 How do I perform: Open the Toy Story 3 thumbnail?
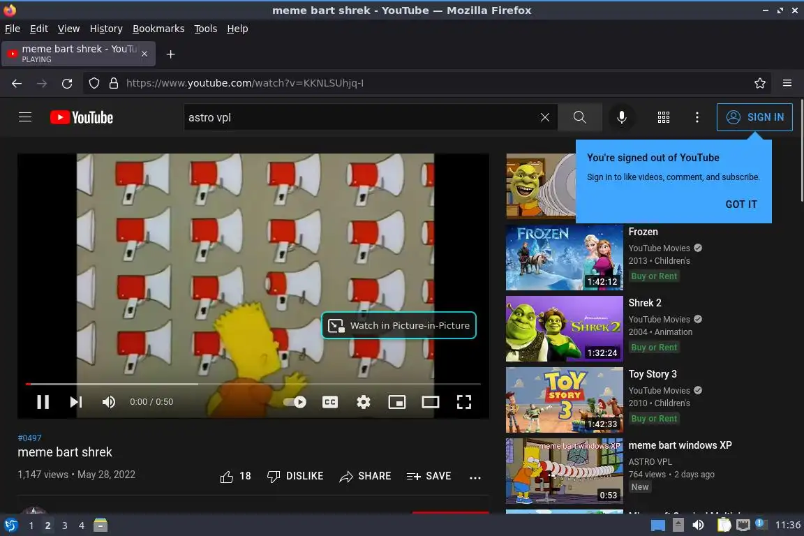(565, 400)
